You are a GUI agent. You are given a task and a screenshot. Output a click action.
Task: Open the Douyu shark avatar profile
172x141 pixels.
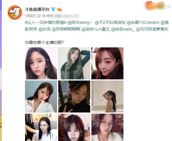click(x=15, y=13)
